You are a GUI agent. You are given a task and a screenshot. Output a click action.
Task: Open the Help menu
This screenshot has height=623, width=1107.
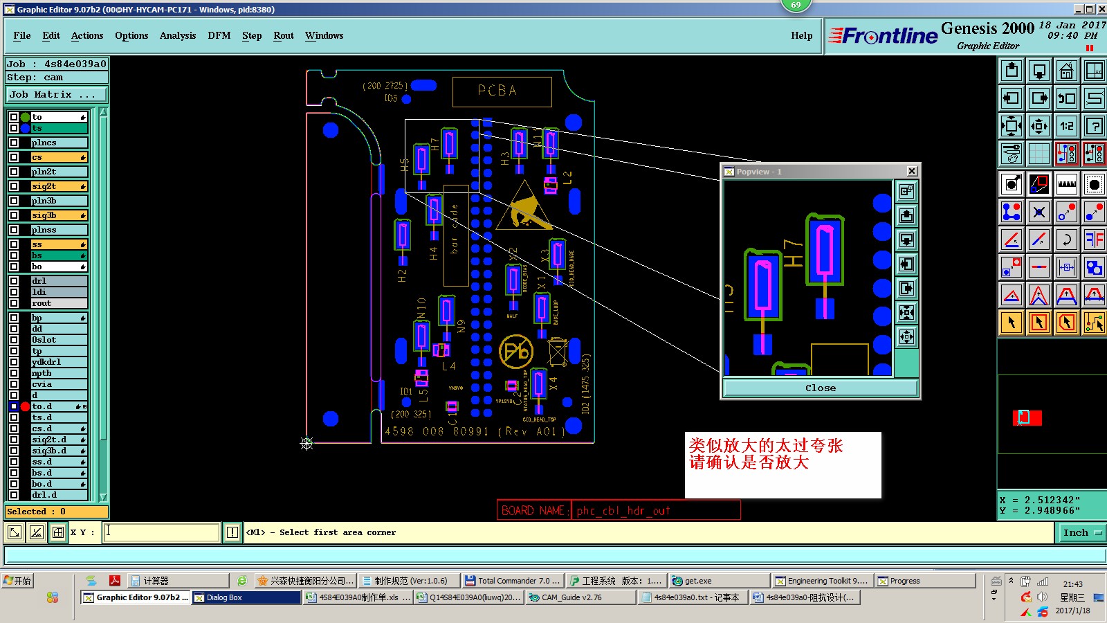[x=802, y=35]
